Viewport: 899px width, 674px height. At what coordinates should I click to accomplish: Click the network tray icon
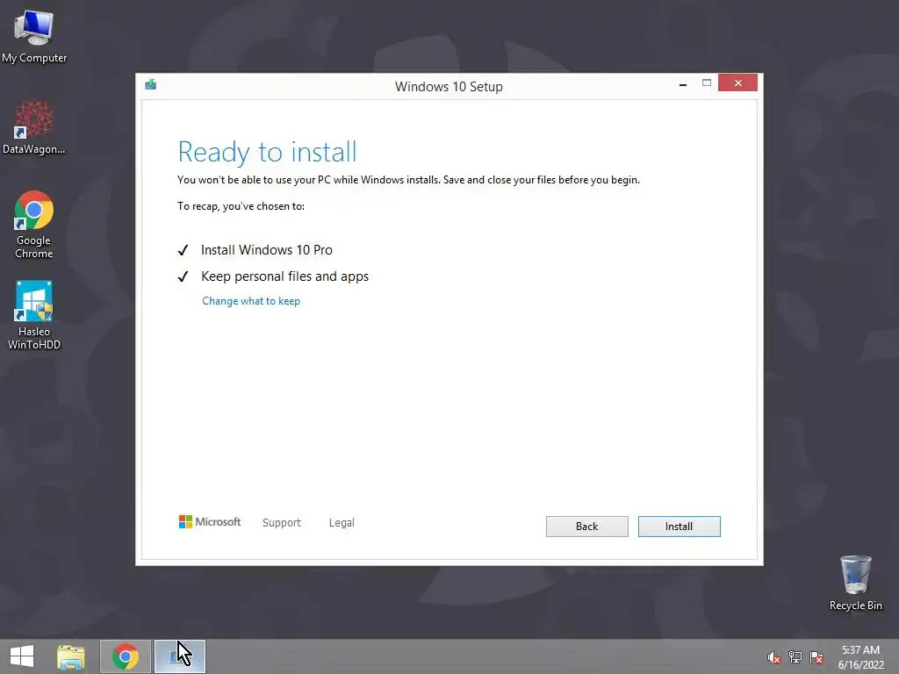795,657
